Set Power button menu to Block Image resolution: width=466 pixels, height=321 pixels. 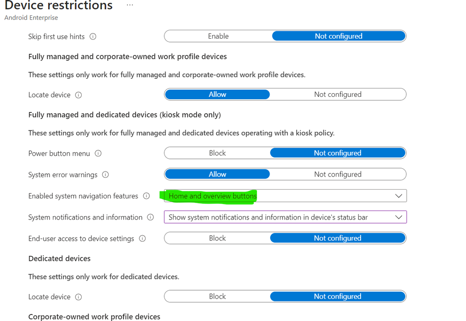(217, 153)
